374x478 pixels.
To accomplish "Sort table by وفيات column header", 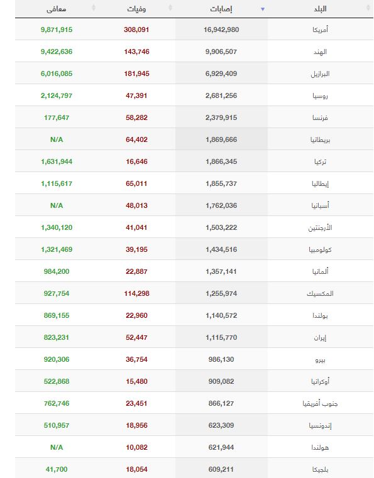I will (x=136, y=9).
